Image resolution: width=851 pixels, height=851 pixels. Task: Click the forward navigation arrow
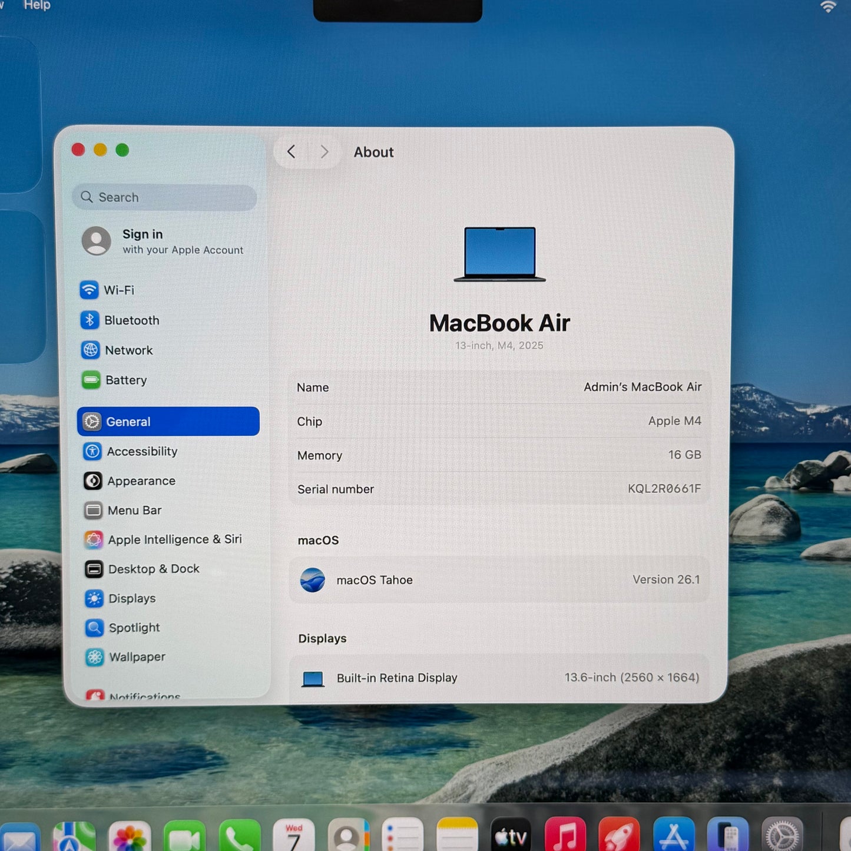[324, 151]
